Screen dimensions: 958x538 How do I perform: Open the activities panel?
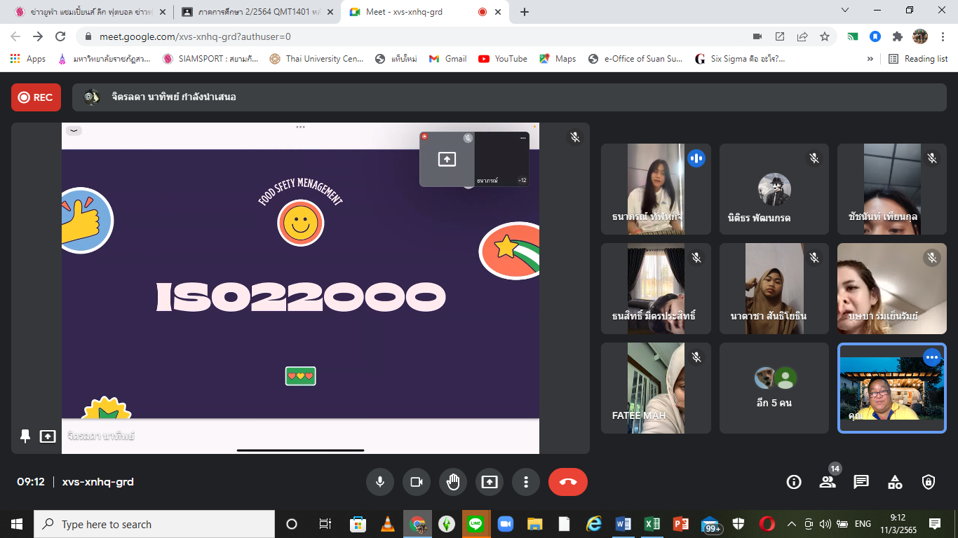tap(895, 482)
